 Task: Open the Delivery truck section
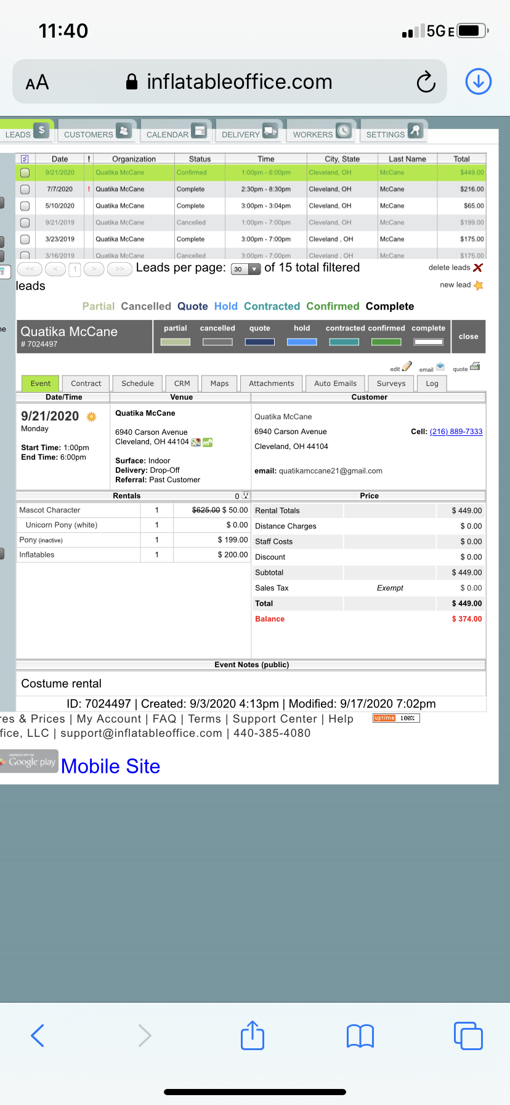[249, 133]
